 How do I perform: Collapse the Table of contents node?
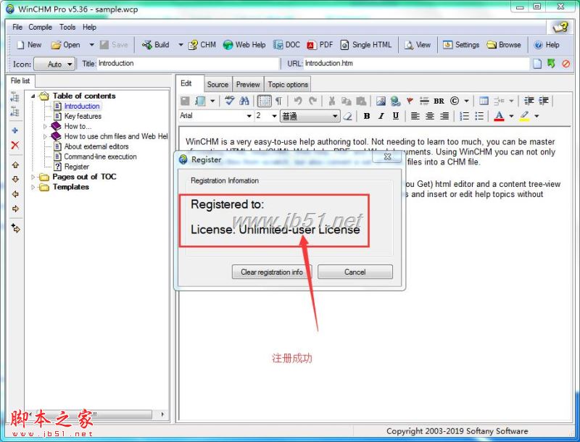click(x=33, y=96)
